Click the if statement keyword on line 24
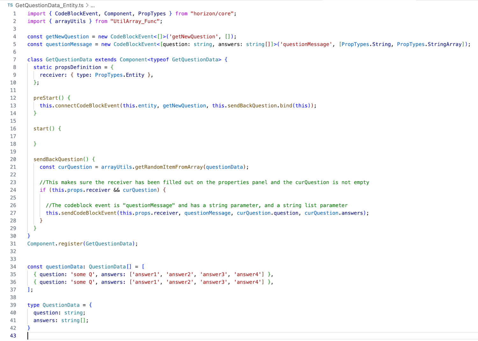This screenshot has height=341, width=478. [x=43, y=190]
